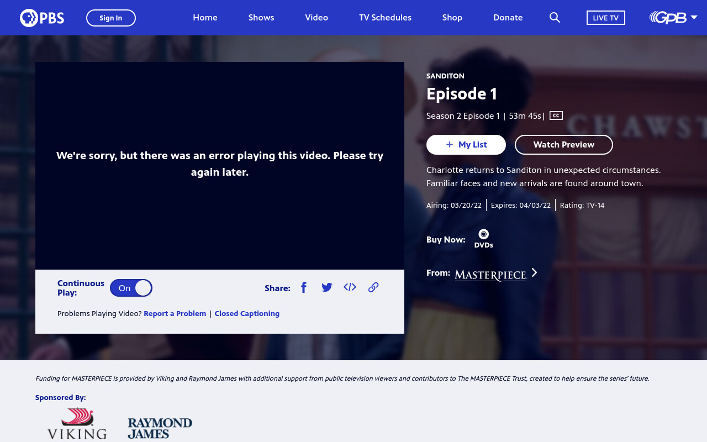Open the search magnifier icon
707x442 pixels.
[555, 18]
